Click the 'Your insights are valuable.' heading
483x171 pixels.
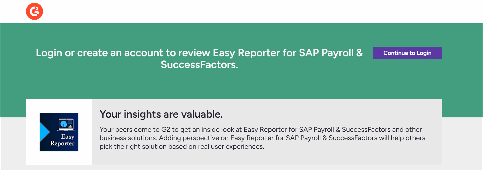tap(161, 114)
